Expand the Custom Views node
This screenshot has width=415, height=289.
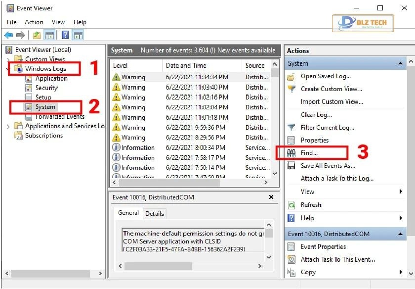tap(8, 59)
